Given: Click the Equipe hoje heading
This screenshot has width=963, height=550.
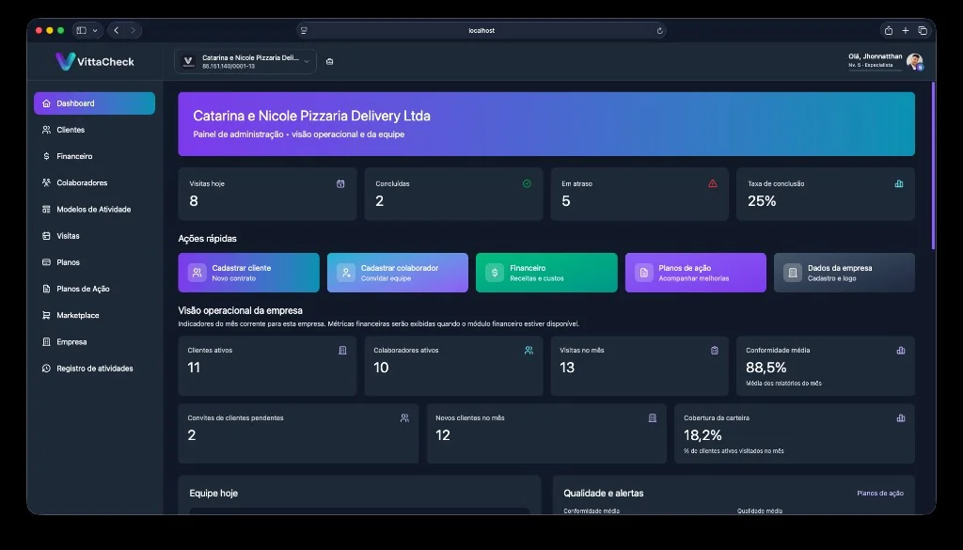Looking at the screenshot, I should point(213,493).
